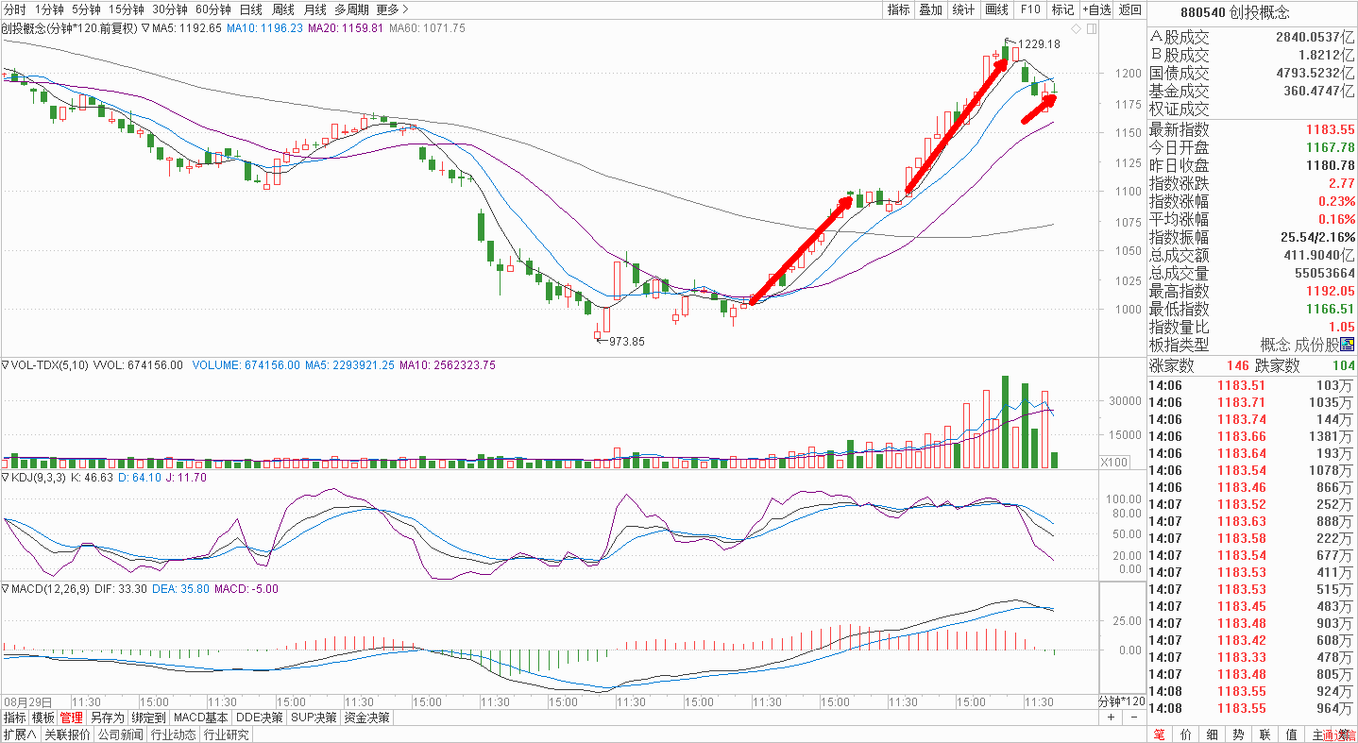Click the 跌家数 count 104
The height and width of the screenshot is (743, 1358).
tap(1343, 366)
